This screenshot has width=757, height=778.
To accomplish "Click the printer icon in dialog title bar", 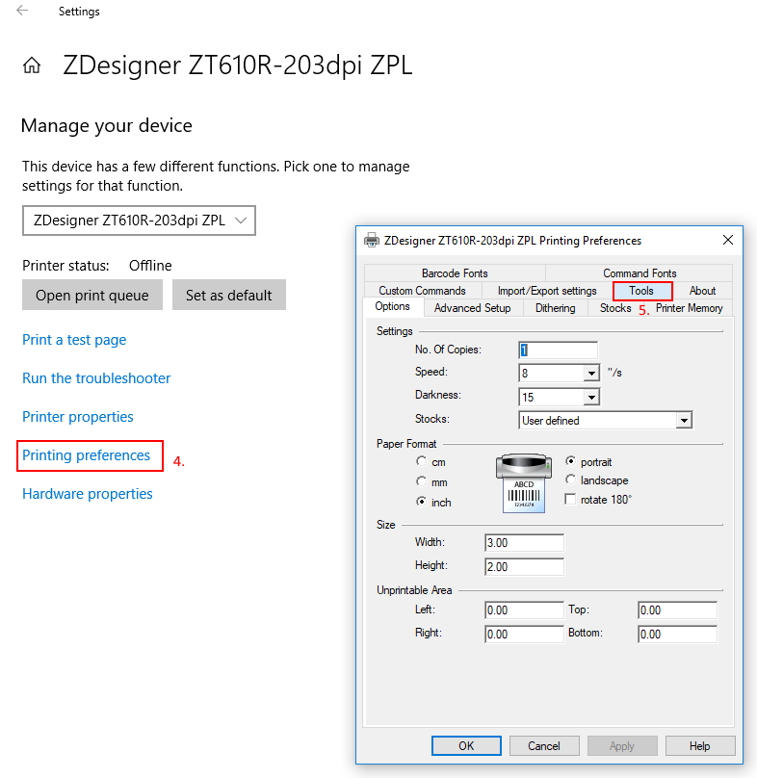I will pos(372,241).
